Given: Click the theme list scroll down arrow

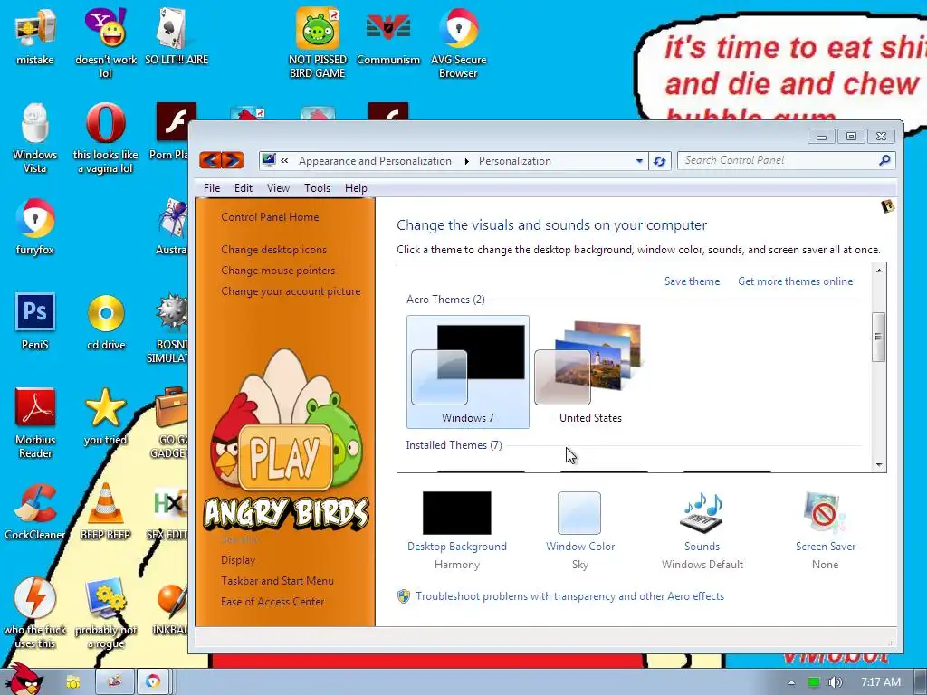Looking at the screenshot, I should point(879,464).
